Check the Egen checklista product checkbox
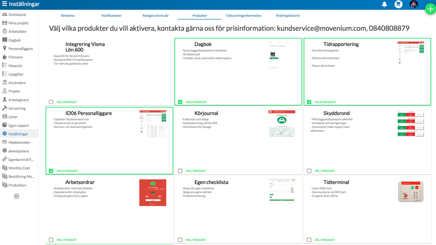The height and width of the screenshot is (245, 436). [180, 240]
